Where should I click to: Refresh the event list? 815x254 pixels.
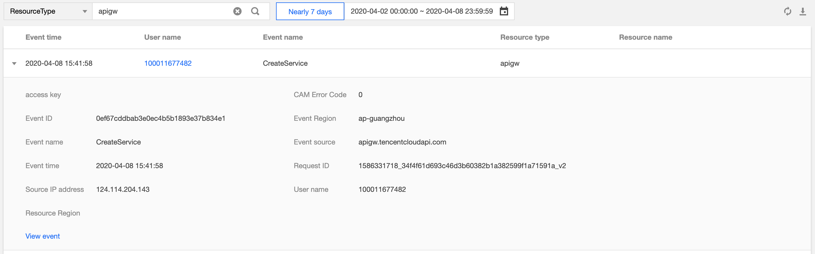click(787, 11)
